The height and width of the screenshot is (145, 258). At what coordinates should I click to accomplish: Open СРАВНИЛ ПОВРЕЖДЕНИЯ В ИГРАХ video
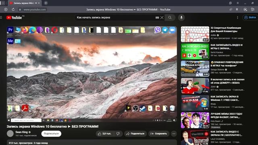click(x=227, y=64)
